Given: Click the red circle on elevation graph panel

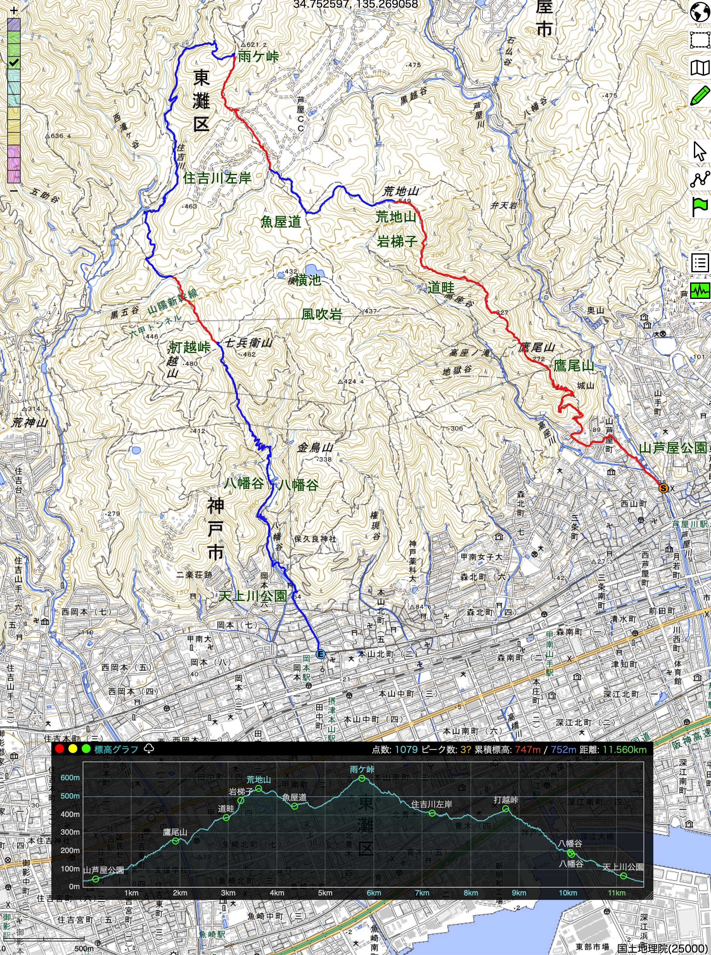Looking at the screenshot, I should pyautogui.click(x=60, y=749).
